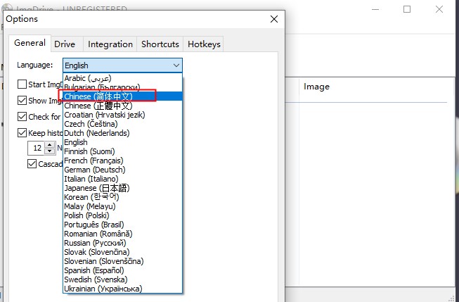The image size is (459, 302).
Task: Choose Ukrainian (Українська) language
Action: (x=103, y=289)
